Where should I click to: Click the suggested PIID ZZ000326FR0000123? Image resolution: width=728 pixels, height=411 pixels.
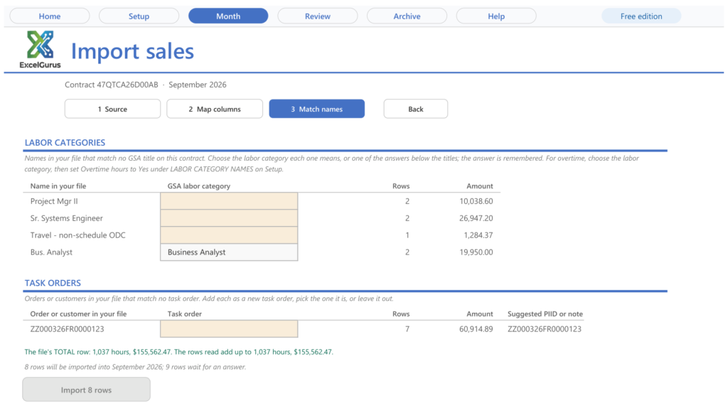click(x=544, y=329)
